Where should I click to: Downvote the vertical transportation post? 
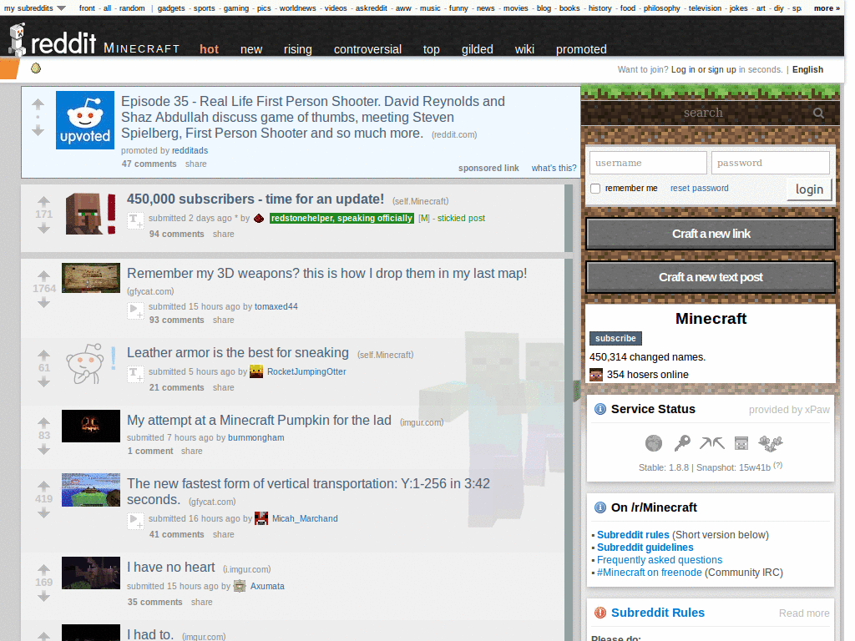43,513
